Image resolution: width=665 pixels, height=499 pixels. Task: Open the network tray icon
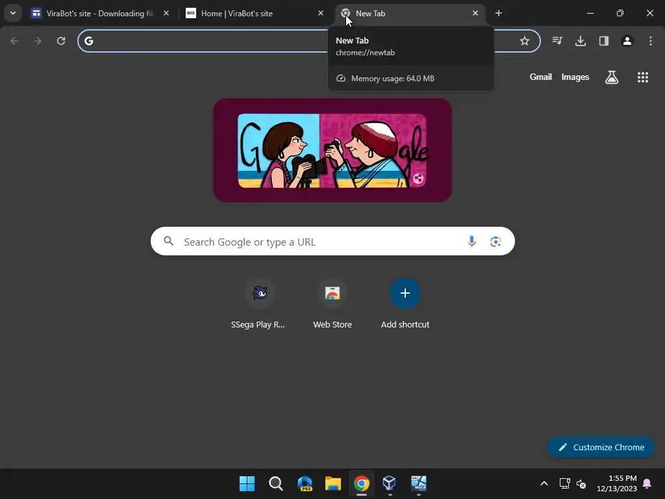(564, 483)
